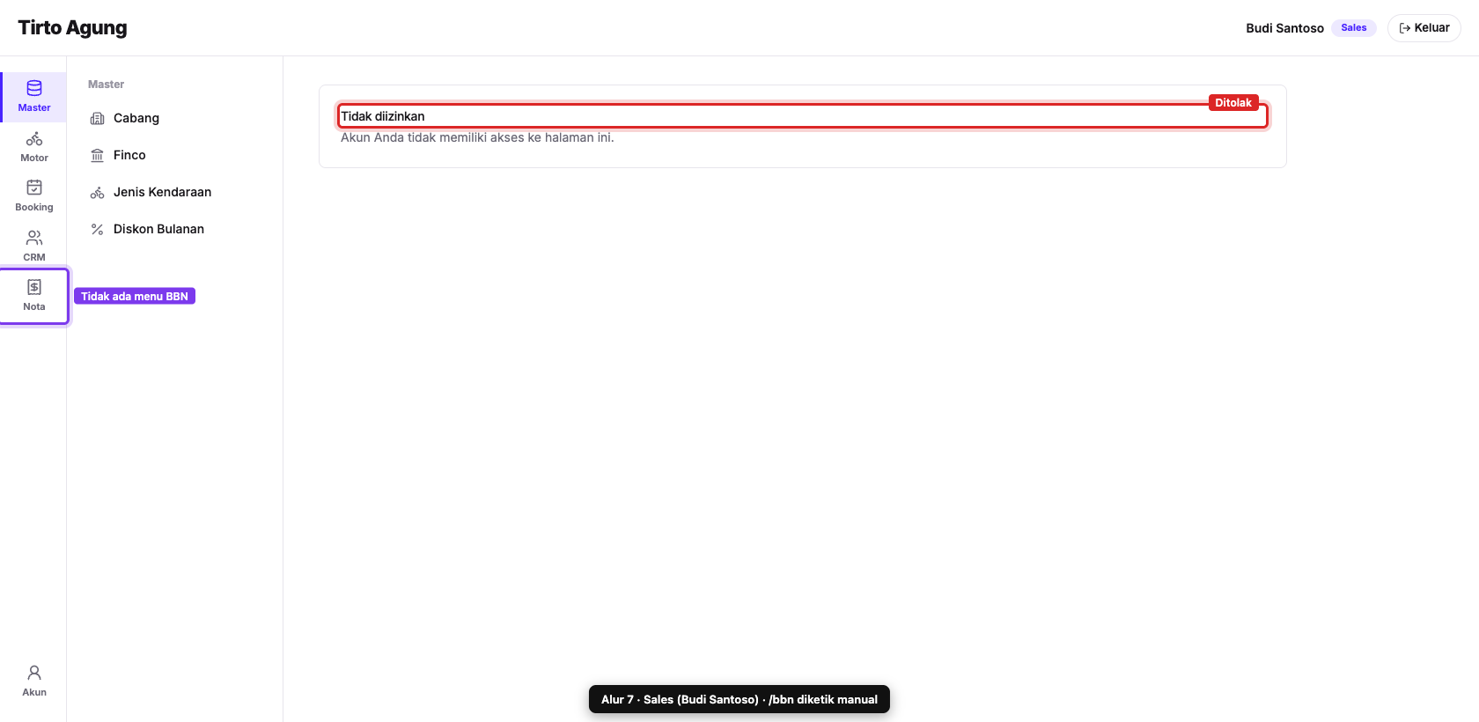Open the Motor section in the sidebar
The width and height of the screenshot is (1479, 722).
(x=34, y=146)
